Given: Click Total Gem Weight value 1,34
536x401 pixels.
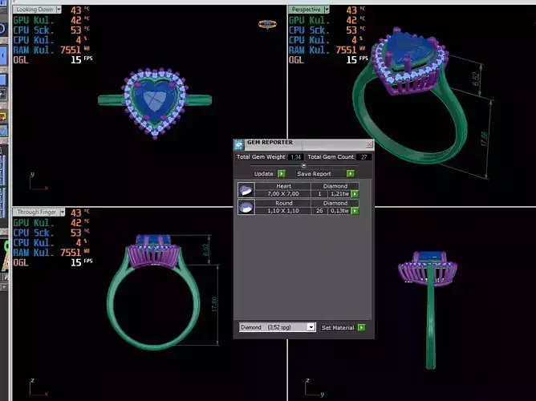Looking at the screenshot, I should [296, 157].
